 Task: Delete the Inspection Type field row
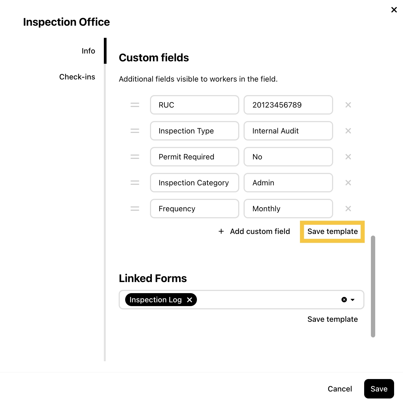(x=348, y=131)
